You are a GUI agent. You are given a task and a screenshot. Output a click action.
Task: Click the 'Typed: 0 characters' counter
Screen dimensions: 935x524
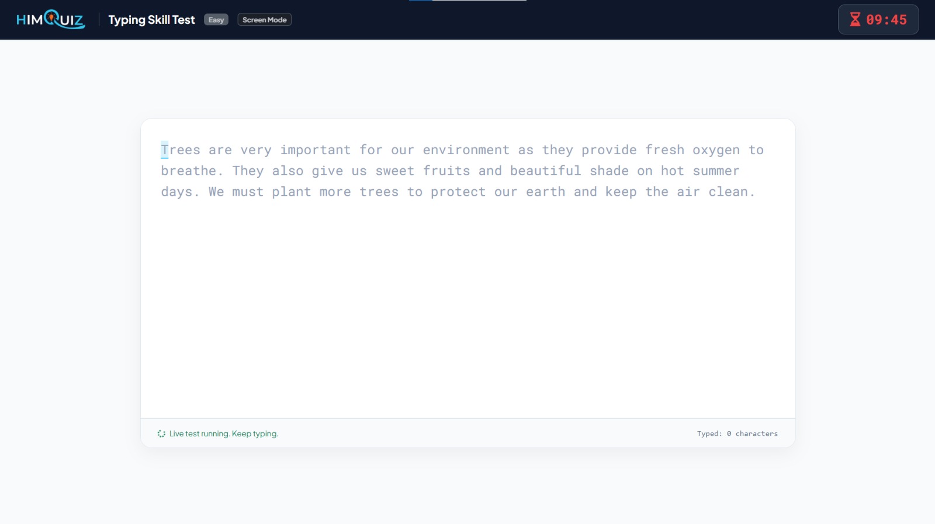(x=737, y=433)
